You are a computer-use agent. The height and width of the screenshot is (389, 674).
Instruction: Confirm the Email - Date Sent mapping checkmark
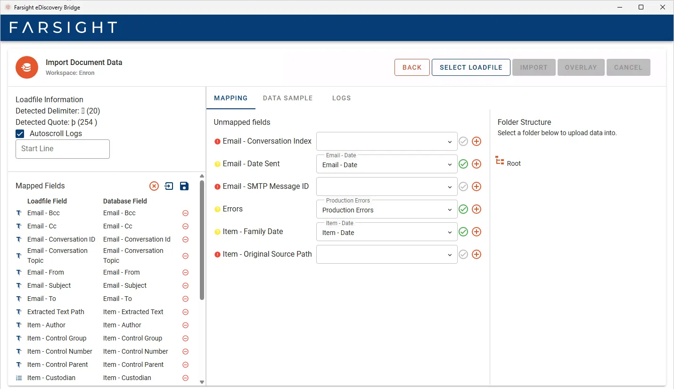(x=463, y=164)
